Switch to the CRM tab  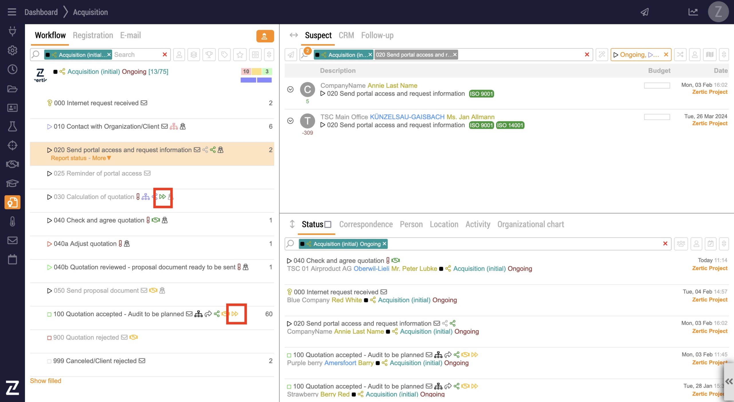click(x=346, y=35)
